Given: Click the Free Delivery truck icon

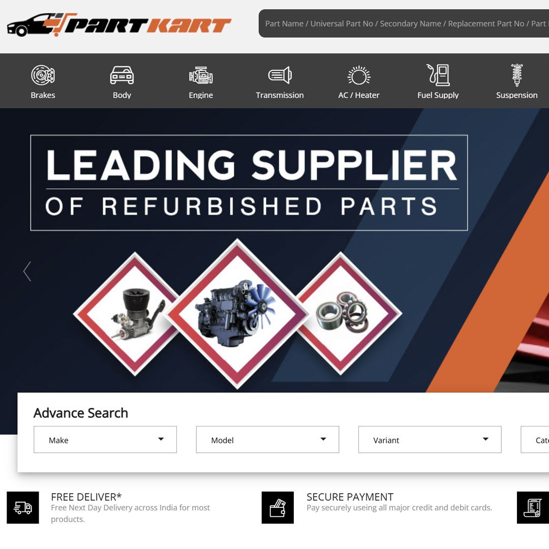Looking at the screenshot, I should click(x=23, y=507).
